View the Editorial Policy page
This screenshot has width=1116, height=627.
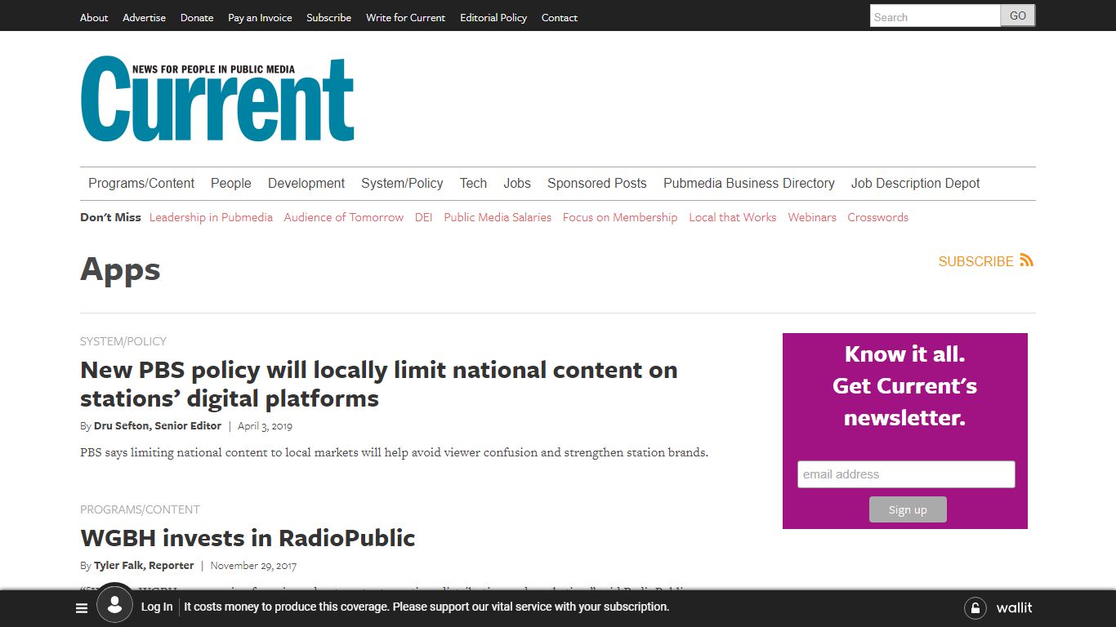click(493, 17)
